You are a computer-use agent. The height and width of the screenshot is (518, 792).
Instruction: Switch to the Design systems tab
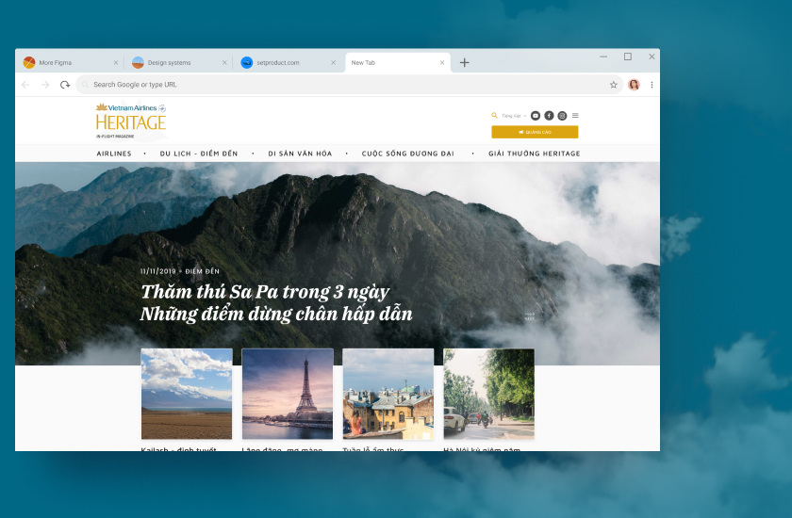179,62
